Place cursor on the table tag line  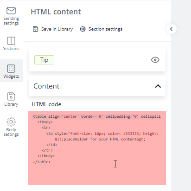[x=96, y=116]
